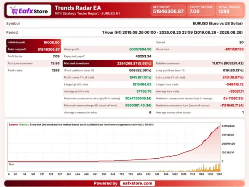Select the Total Trades 1288 header card
249x187 pixels.
click(229, 10)
